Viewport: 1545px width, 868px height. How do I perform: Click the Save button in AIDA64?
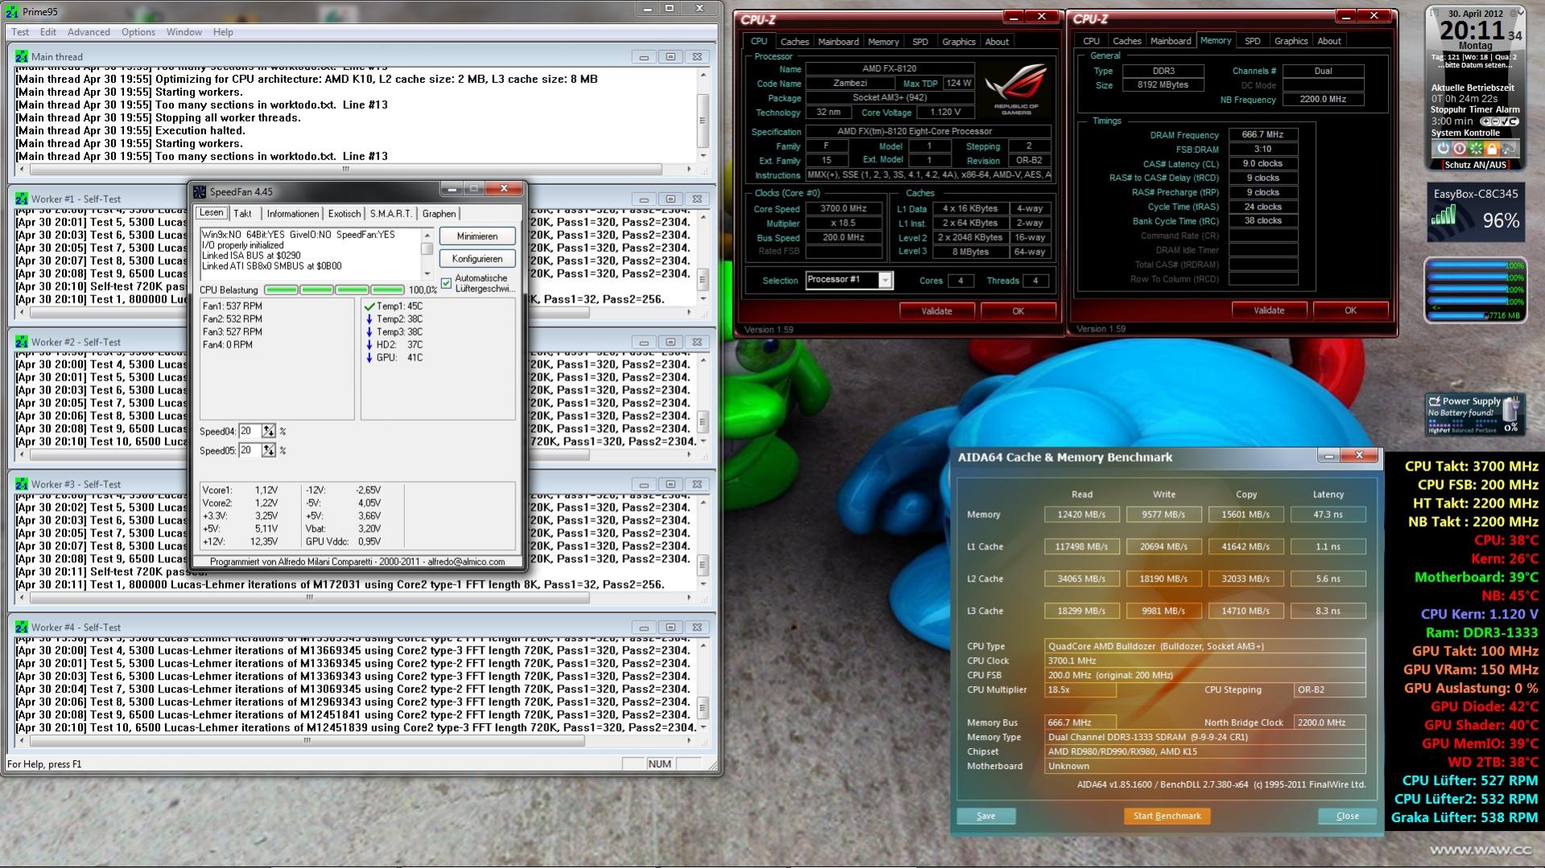click(x=986, y=816)
